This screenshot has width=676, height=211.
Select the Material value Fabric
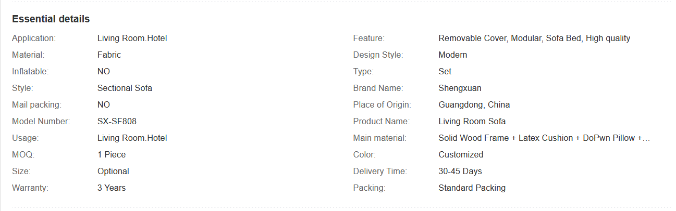click(x=109, y=55)
